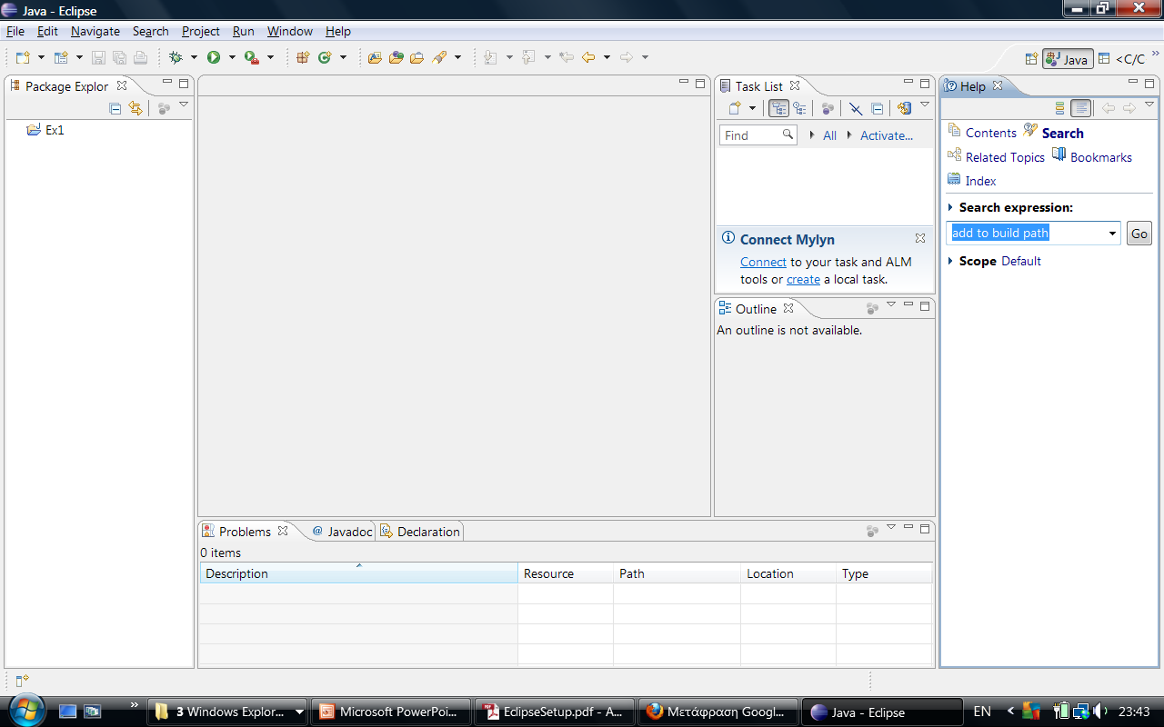Click the New Java Package icon
The width and height of the screenshot is (1164, 727).
[303, 57]
